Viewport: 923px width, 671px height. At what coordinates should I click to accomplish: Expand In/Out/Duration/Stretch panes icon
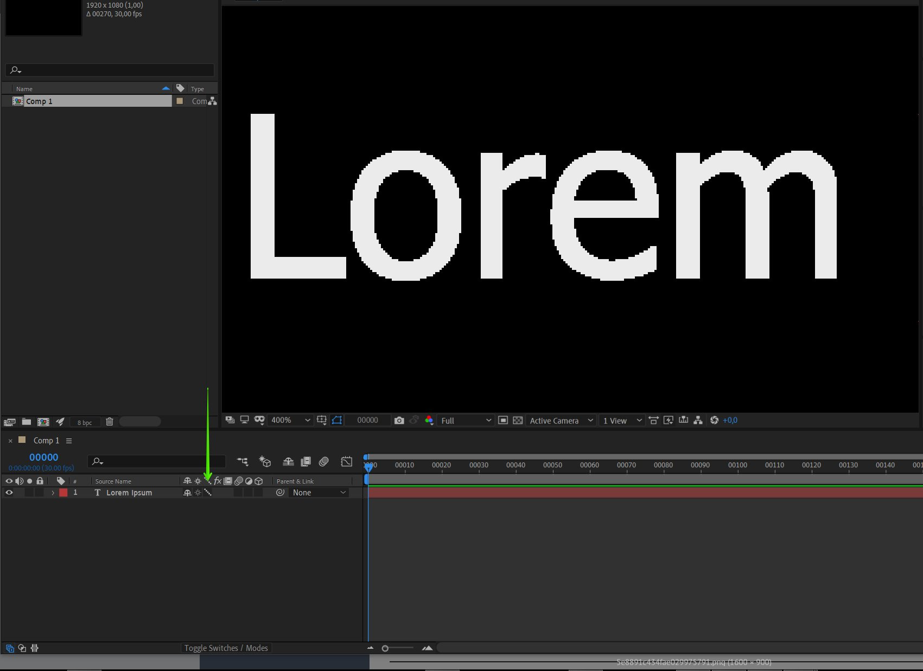click(35, 648)
